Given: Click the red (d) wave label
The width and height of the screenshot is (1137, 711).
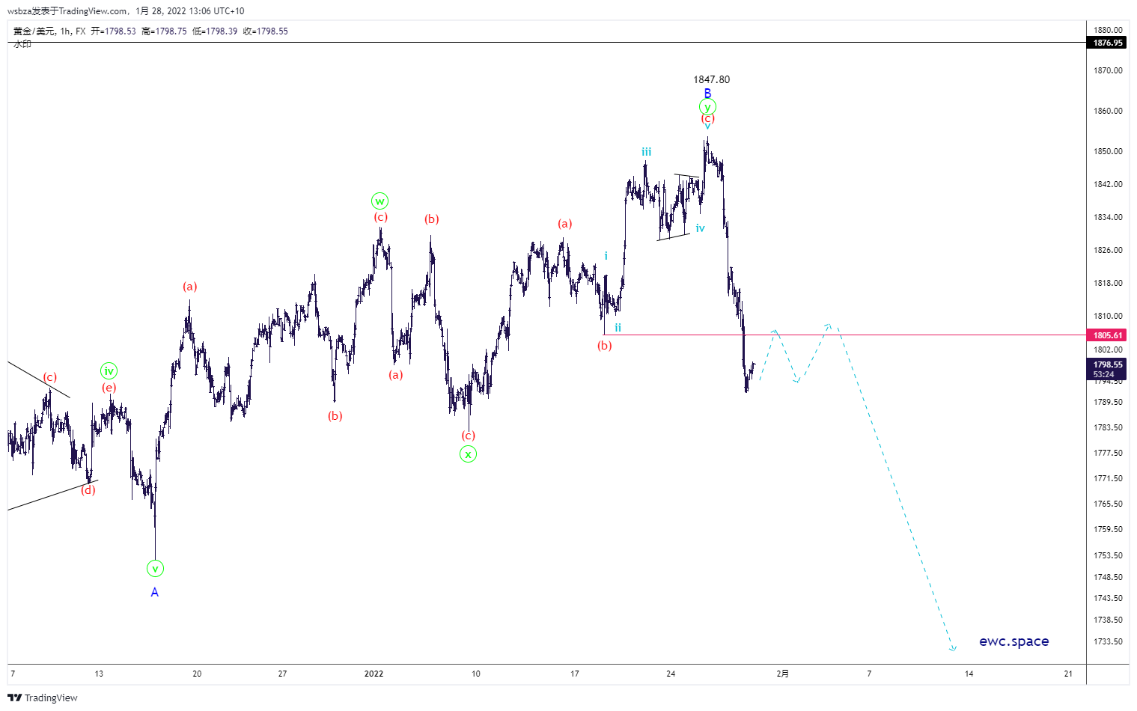Looking at the screenshot, I should (x=88, y=490).
